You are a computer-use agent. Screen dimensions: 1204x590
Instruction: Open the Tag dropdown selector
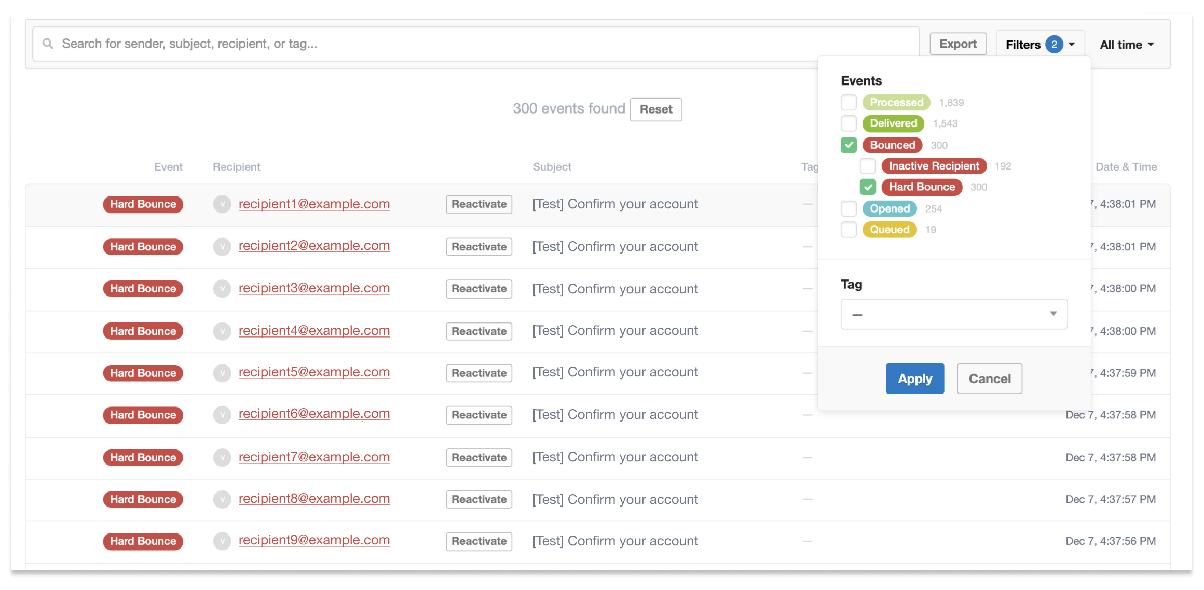(x=954, y=314)
